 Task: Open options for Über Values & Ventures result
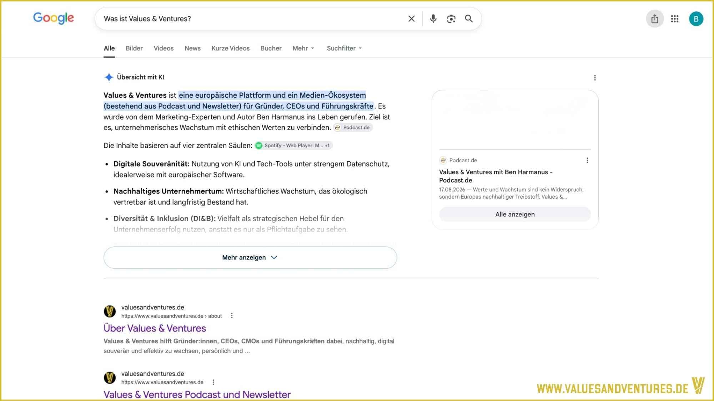coord(232,316)
